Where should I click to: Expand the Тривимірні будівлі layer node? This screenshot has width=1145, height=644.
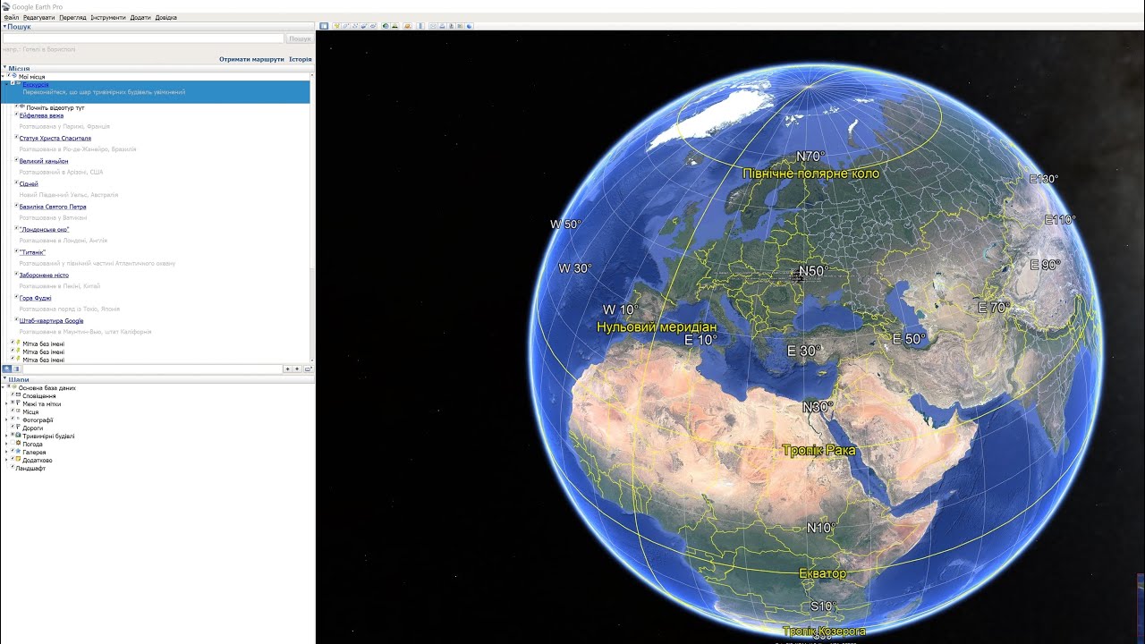pos(6,436)
